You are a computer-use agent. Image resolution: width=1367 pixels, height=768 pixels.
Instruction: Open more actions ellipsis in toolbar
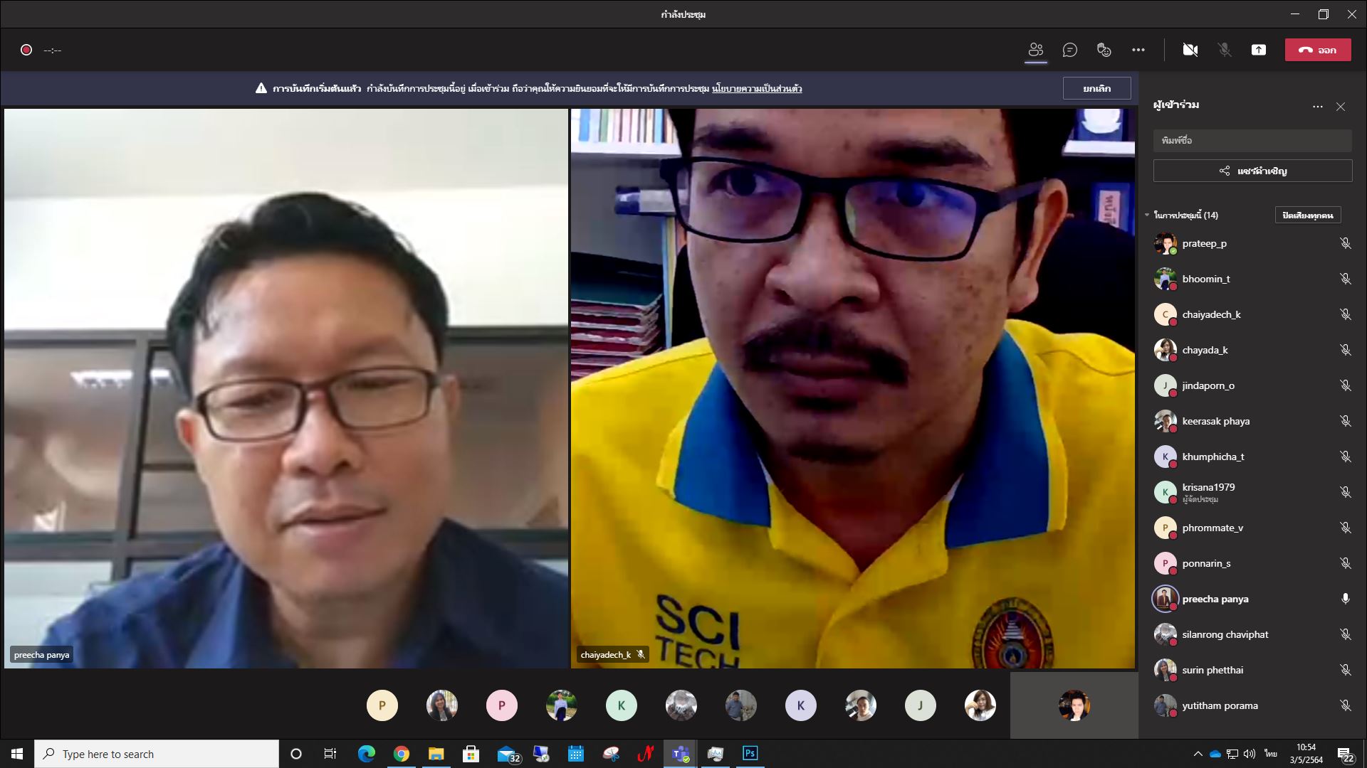(1138, 50)
